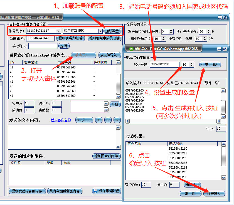Click the 取消 cancel button
The image size is (234, 205).
[x=190, y=194]
